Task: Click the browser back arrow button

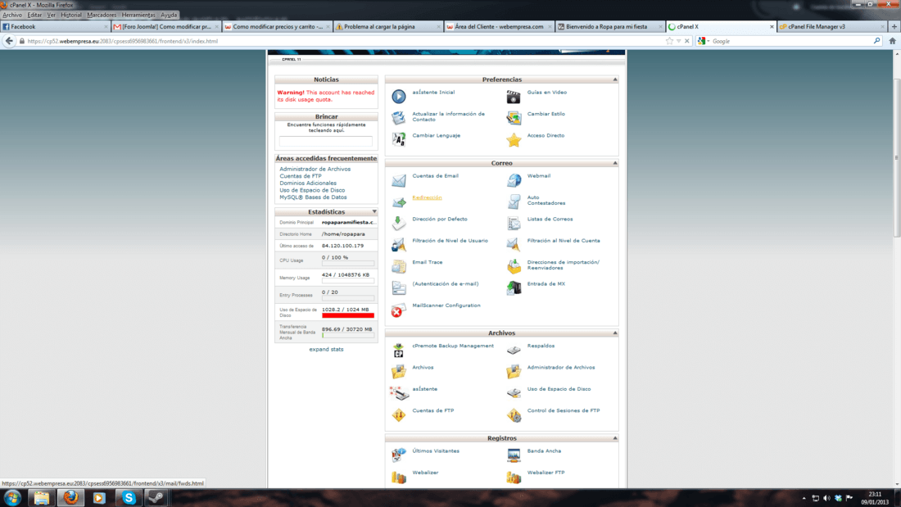Action: [9, 41]
